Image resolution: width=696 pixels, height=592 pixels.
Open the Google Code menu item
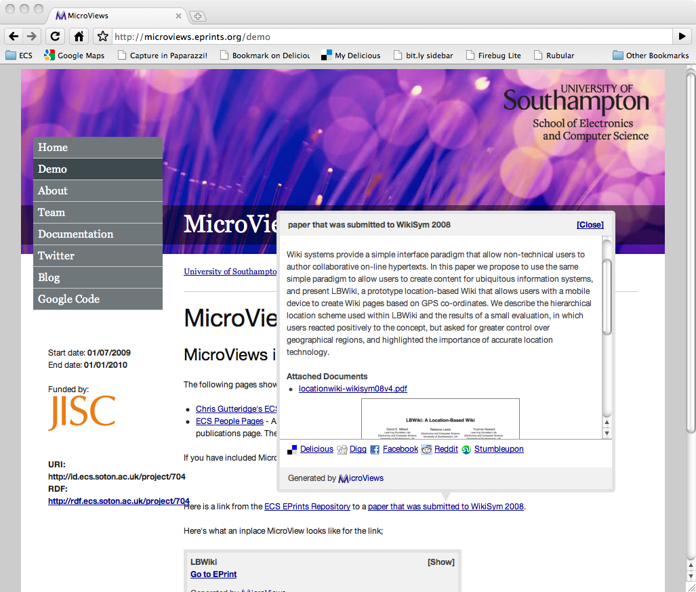click(68, 299)
